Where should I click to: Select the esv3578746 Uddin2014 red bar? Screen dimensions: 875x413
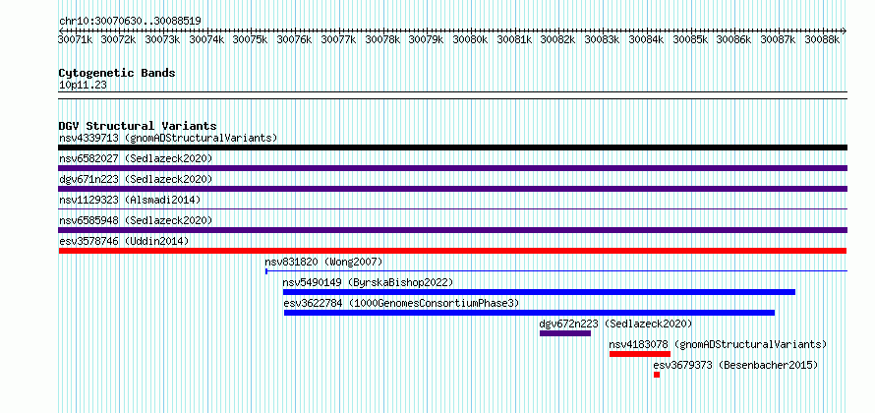(x=452, y=251)
